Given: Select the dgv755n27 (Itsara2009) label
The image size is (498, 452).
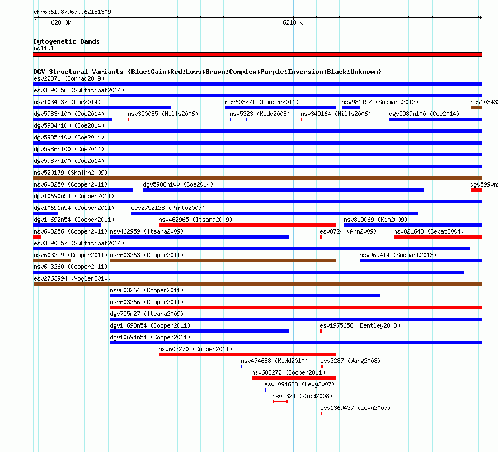Looking at the screenshot, I should [x=147, y=314].
